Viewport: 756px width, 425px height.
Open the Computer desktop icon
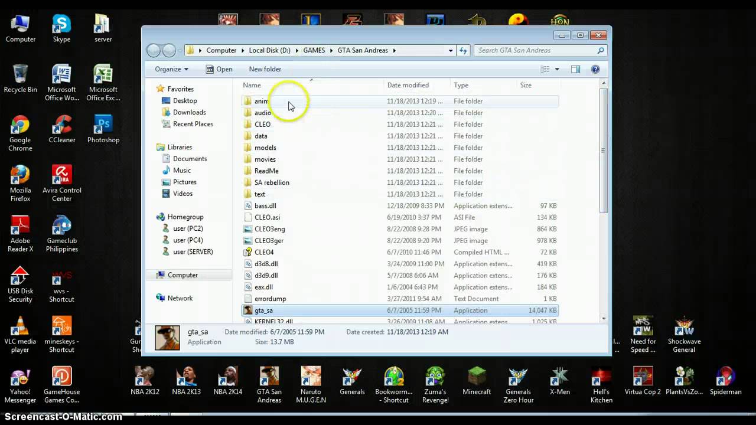point(20,28)
